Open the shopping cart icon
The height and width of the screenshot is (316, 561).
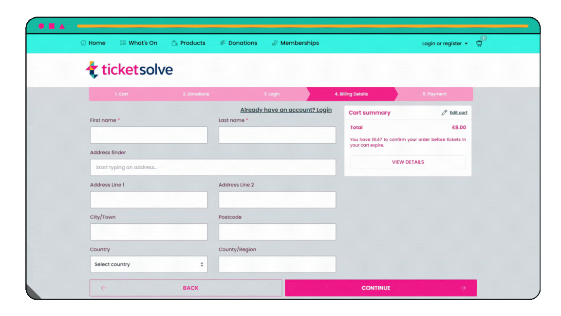click(479, 43)
